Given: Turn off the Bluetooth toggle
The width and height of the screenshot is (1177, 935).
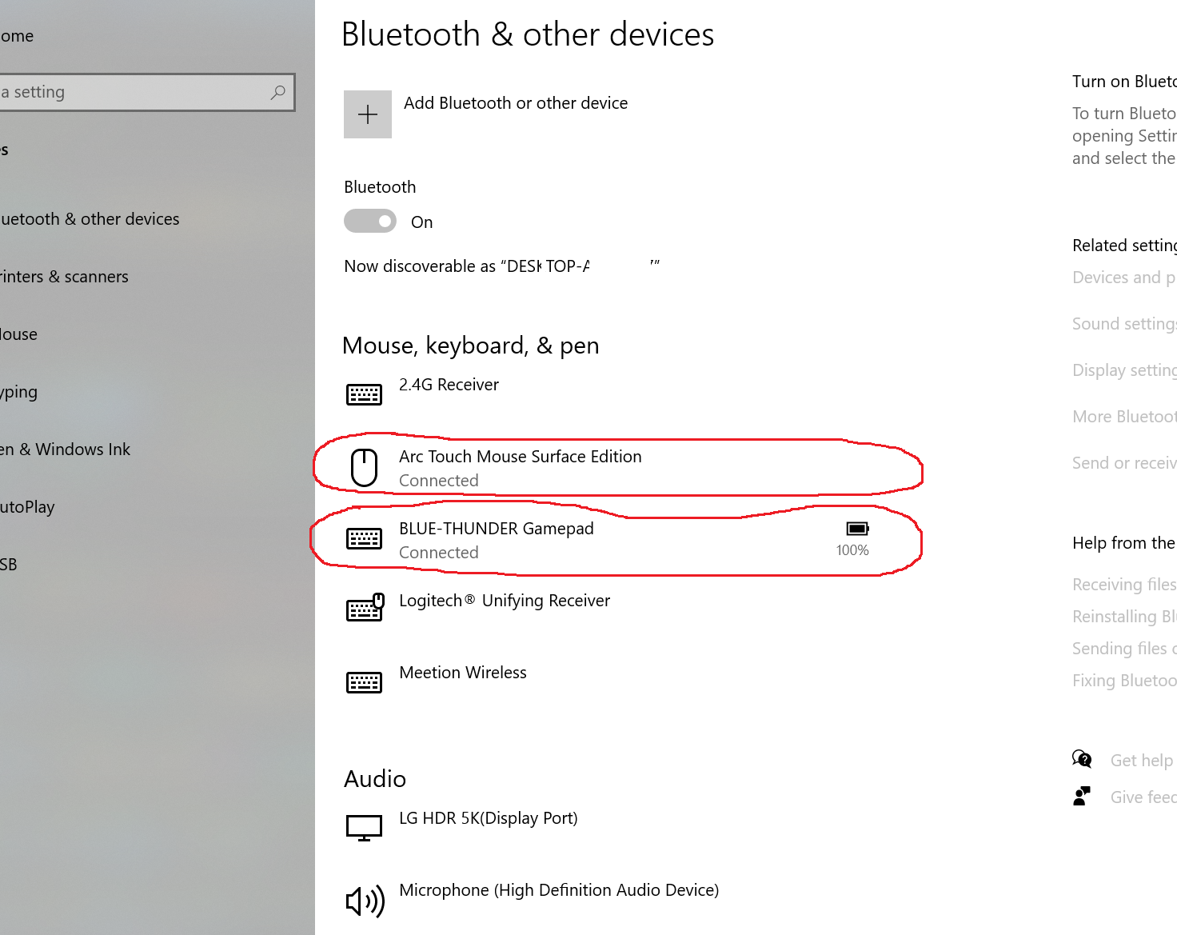Looking at the screenshot, I should point(369,221).
